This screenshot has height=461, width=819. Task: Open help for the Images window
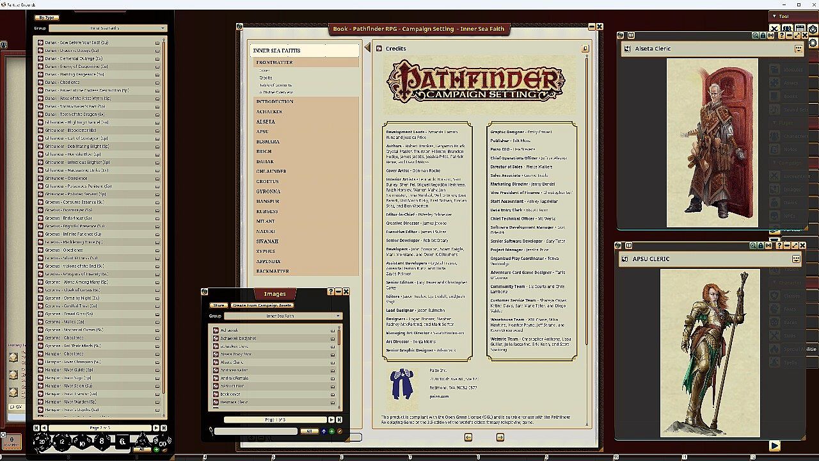click(330, 291)
